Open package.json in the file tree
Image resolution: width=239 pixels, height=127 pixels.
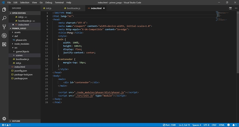(x=21, y=78)
